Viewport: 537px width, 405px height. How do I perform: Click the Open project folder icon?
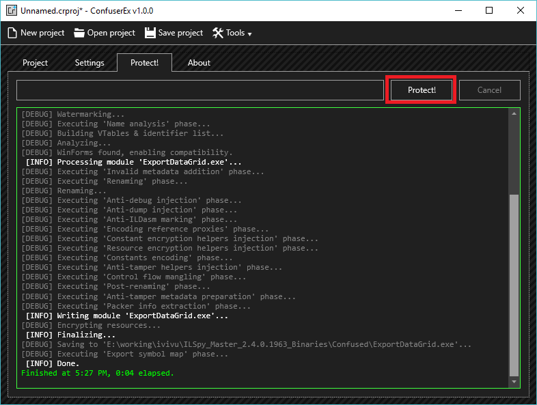[x=79, y=33]
